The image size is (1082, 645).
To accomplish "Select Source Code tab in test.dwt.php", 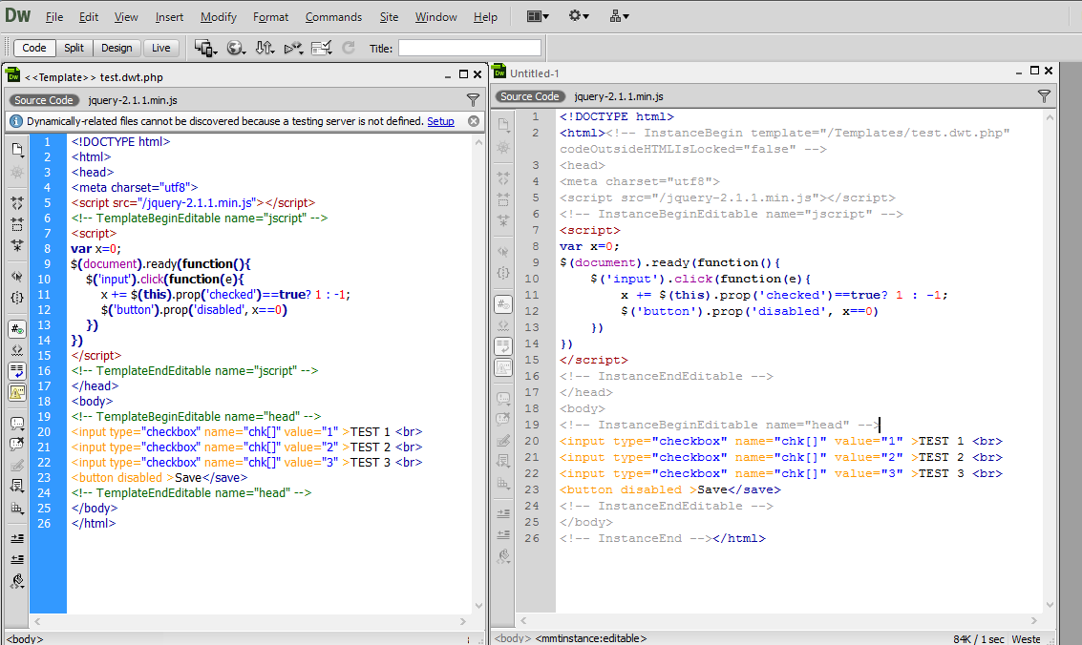I will [x=44, y=100].
